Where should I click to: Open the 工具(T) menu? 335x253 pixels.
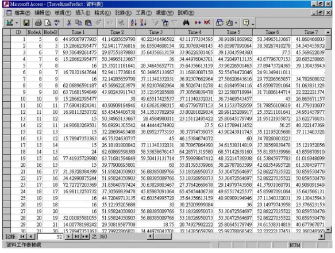[x=143, y=13]
